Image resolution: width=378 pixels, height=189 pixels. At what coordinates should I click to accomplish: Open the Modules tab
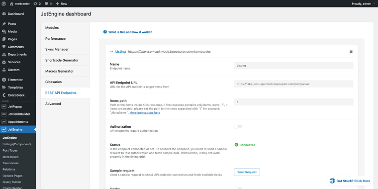[65, 28]
